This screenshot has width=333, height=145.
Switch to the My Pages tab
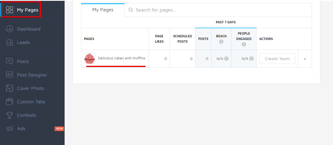[103, 10]
